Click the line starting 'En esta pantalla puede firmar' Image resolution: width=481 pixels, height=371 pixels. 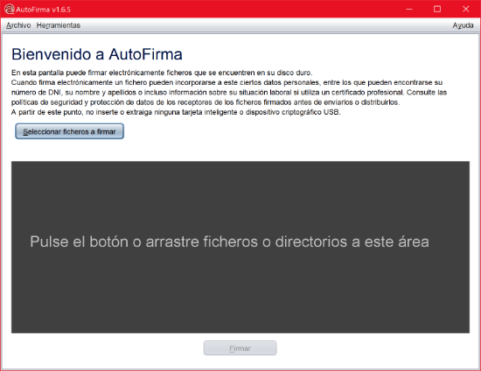[162, 73]
